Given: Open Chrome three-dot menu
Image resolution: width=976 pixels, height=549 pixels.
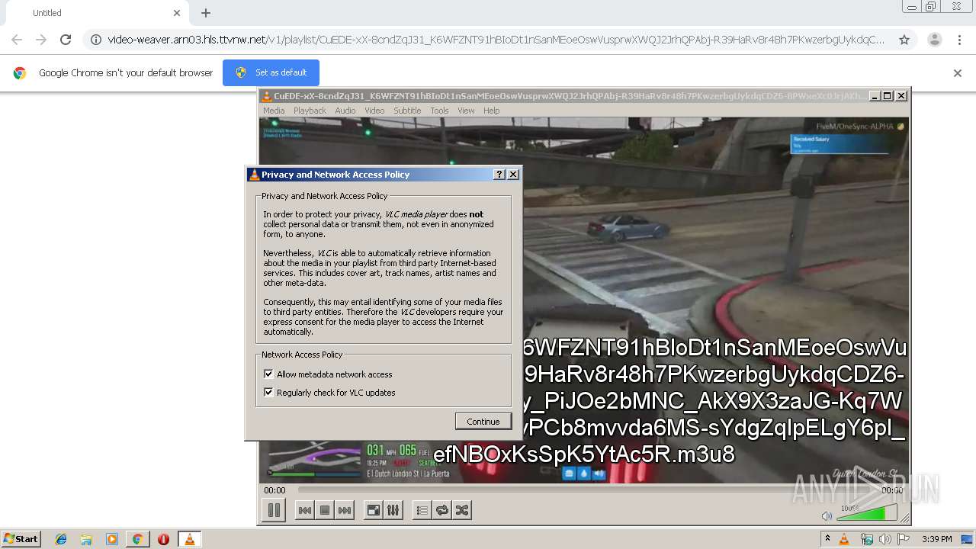Looking at the screenshot, I should [x=959, y=40].
